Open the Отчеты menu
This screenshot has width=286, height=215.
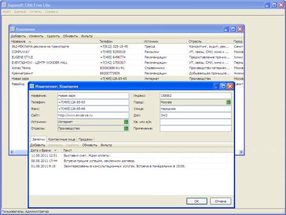(x=36, y=11)
